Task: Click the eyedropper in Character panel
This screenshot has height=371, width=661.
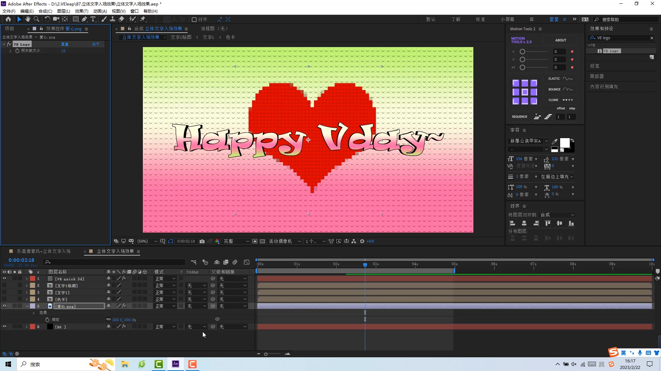Action: tap(555, 141)
